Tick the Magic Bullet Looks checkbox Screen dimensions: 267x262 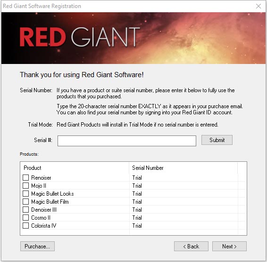tap(26, 194)
